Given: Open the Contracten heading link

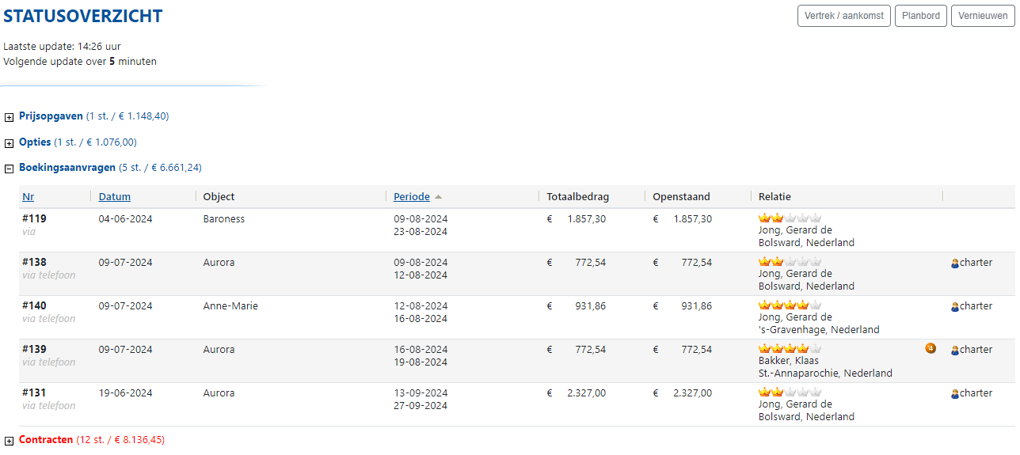Looking at the screenshot, I should [x=46, y=440].
